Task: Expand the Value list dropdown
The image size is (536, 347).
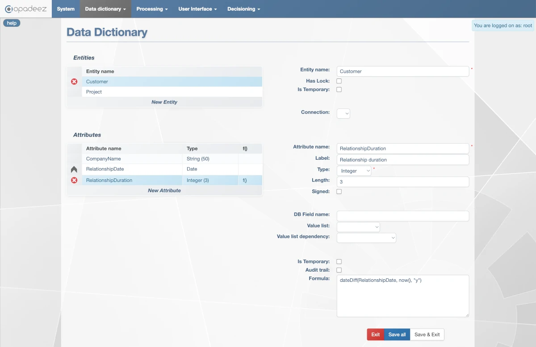Action: pos(358,227)
